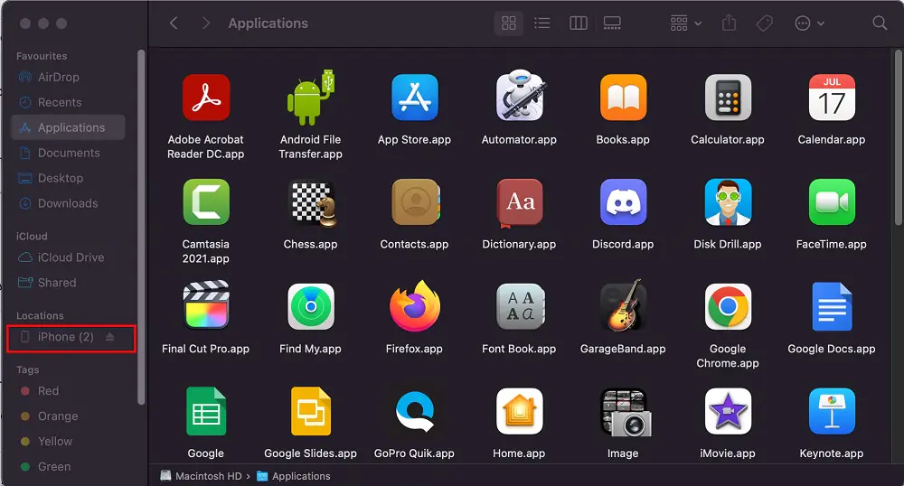This screenshot has width=904, height=486.
Task: Select Camtasia 2021 app icon
Action: coord(206,201)
